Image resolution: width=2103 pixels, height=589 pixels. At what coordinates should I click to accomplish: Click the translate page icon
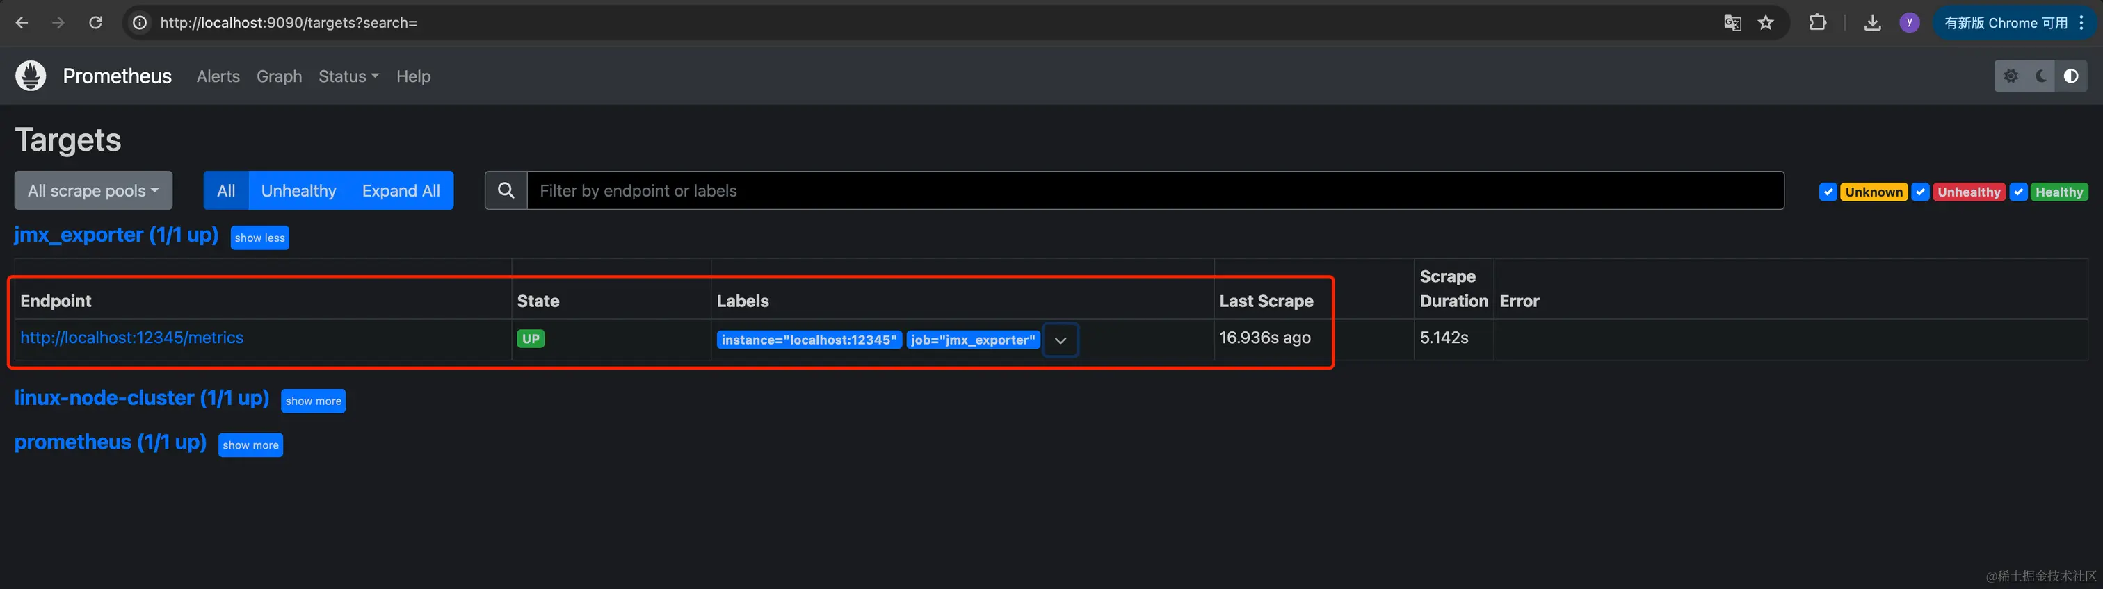coord(1732,23)
